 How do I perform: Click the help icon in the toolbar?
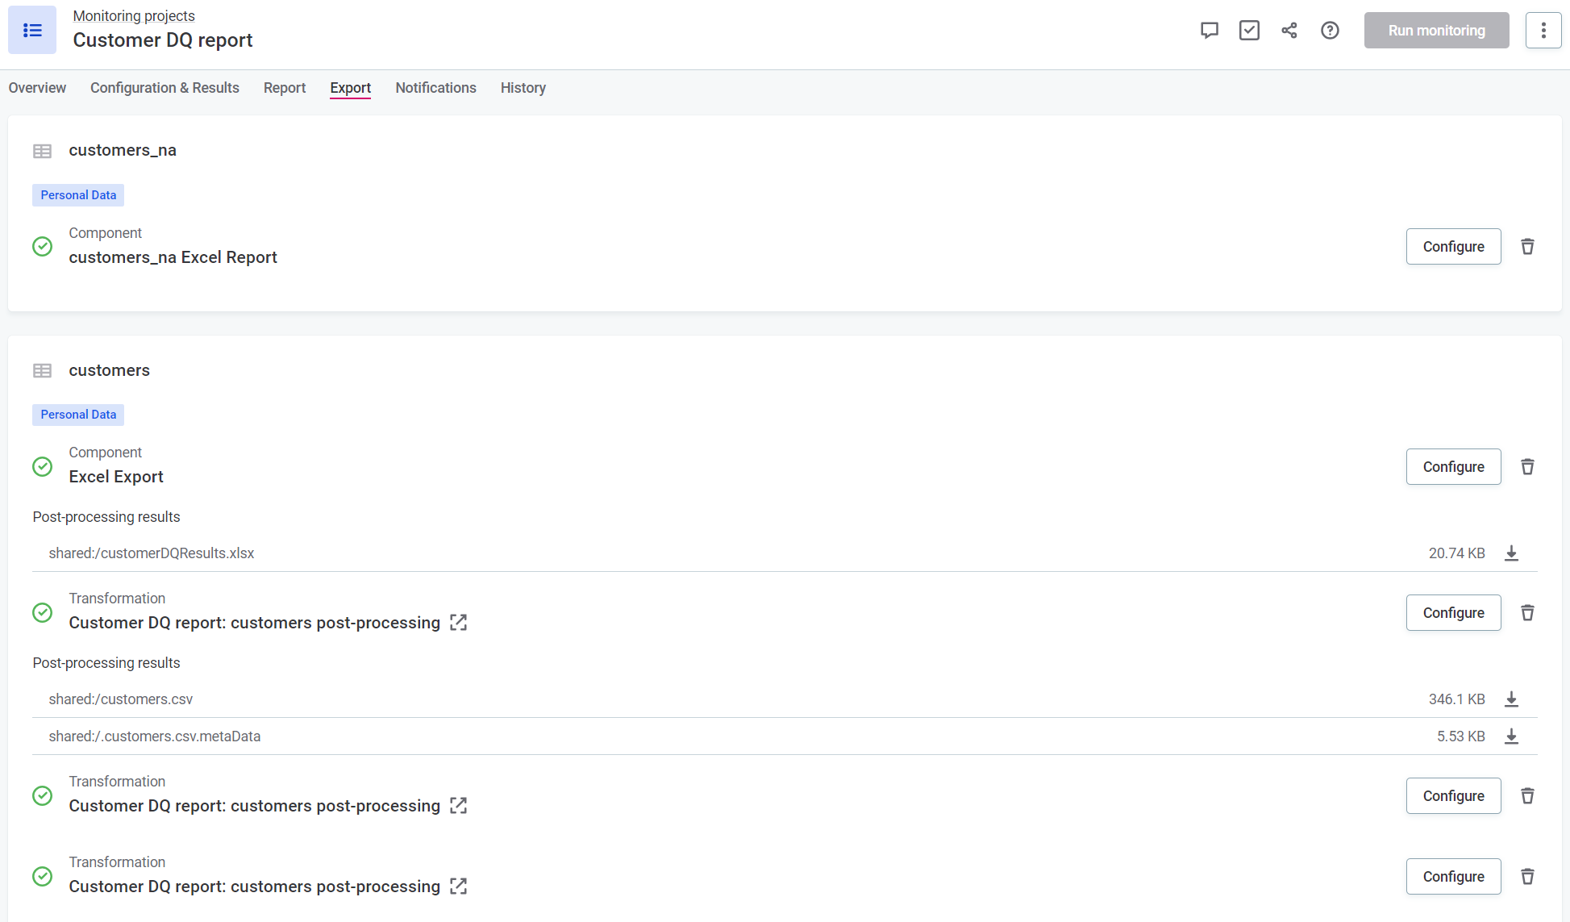coord(1329,30)
